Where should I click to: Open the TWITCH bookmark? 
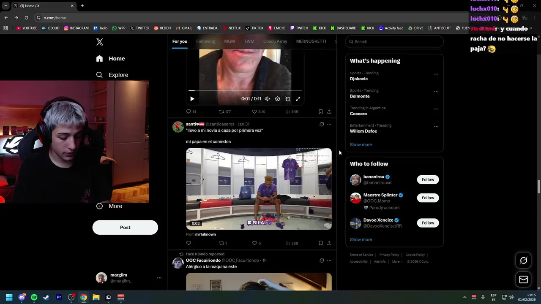[299, 28]
